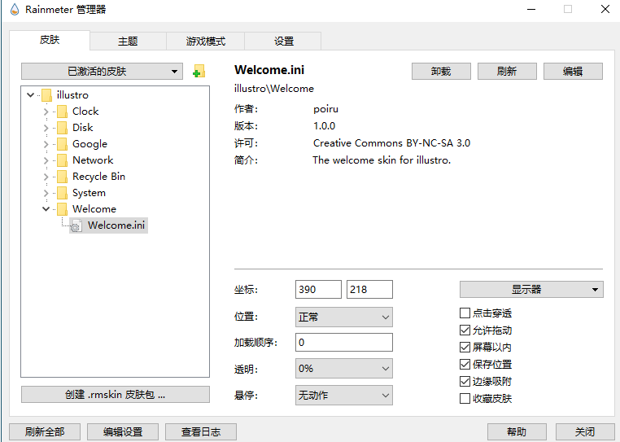620x442 pixels.
Task: Uncheck the 允许拖动 checkbox
Action: [x=465, y=330]
